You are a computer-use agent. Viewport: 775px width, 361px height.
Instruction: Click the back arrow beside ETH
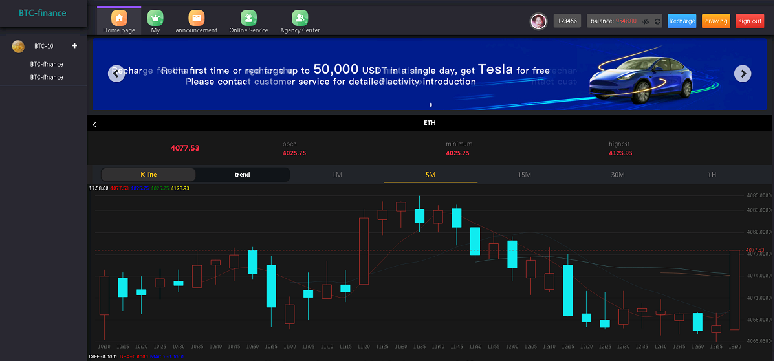point(95,124)
